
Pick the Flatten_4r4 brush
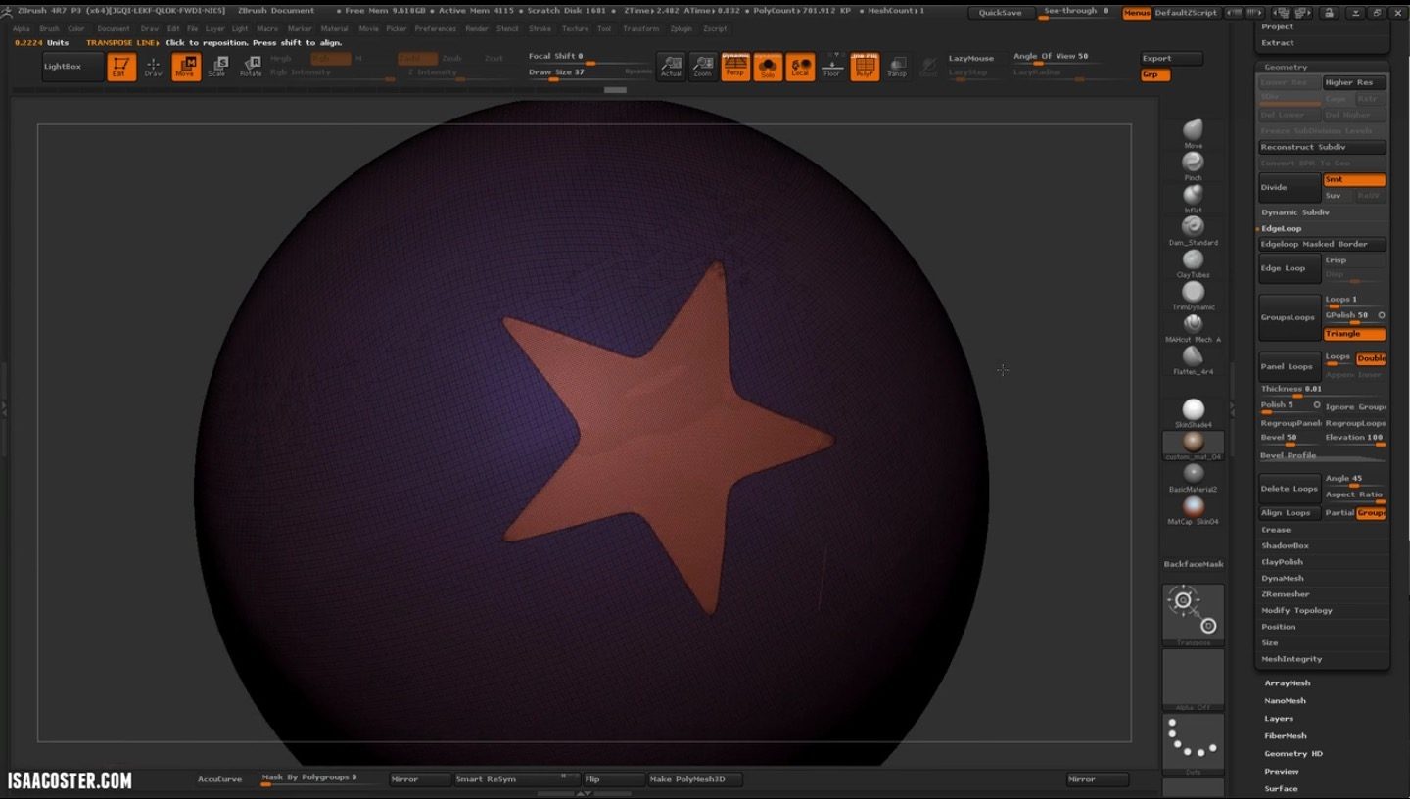[1193, 358]
